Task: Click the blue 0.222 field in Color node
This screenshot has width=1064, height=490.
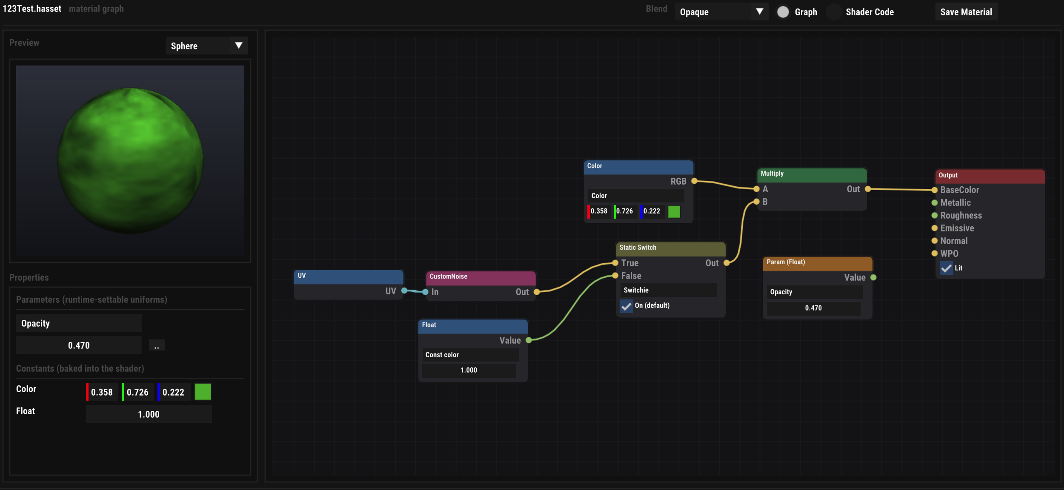Action: 652,211
